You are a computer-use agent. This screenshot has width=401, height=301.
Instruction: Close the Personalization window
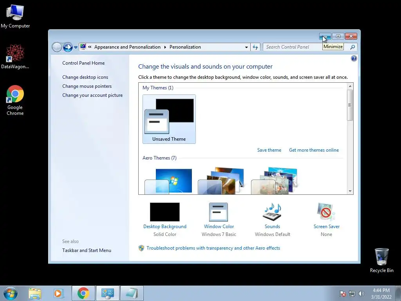(351, 36)
